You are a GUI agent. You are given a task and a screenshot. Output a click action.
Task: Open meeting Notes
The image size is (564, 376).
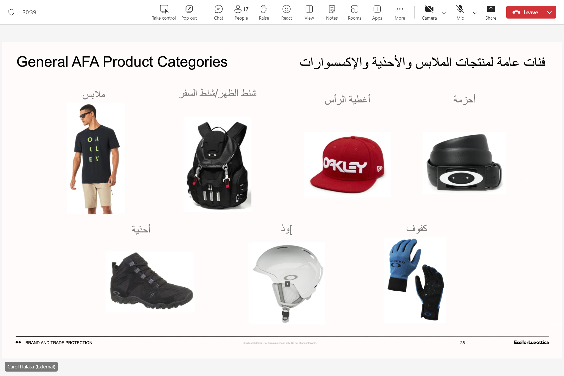pos(332,12)
